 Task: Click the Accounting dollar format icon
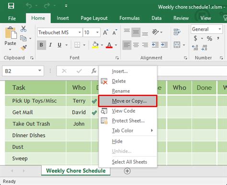point(195,38)
